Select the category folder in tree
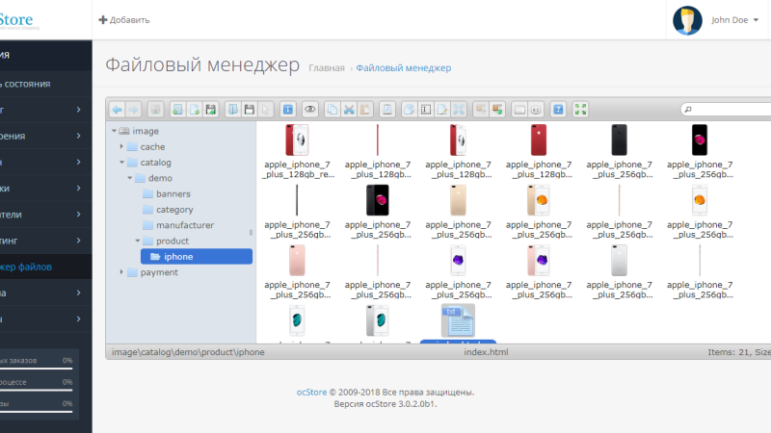This screenshot has width=771, height=433. pos(174,210)
